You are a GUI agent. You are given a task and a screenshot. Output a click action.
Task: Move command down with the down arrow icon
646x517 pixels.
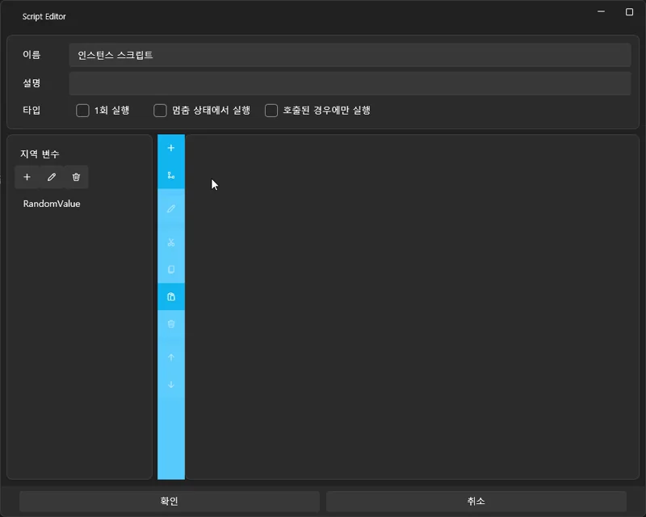170,385
